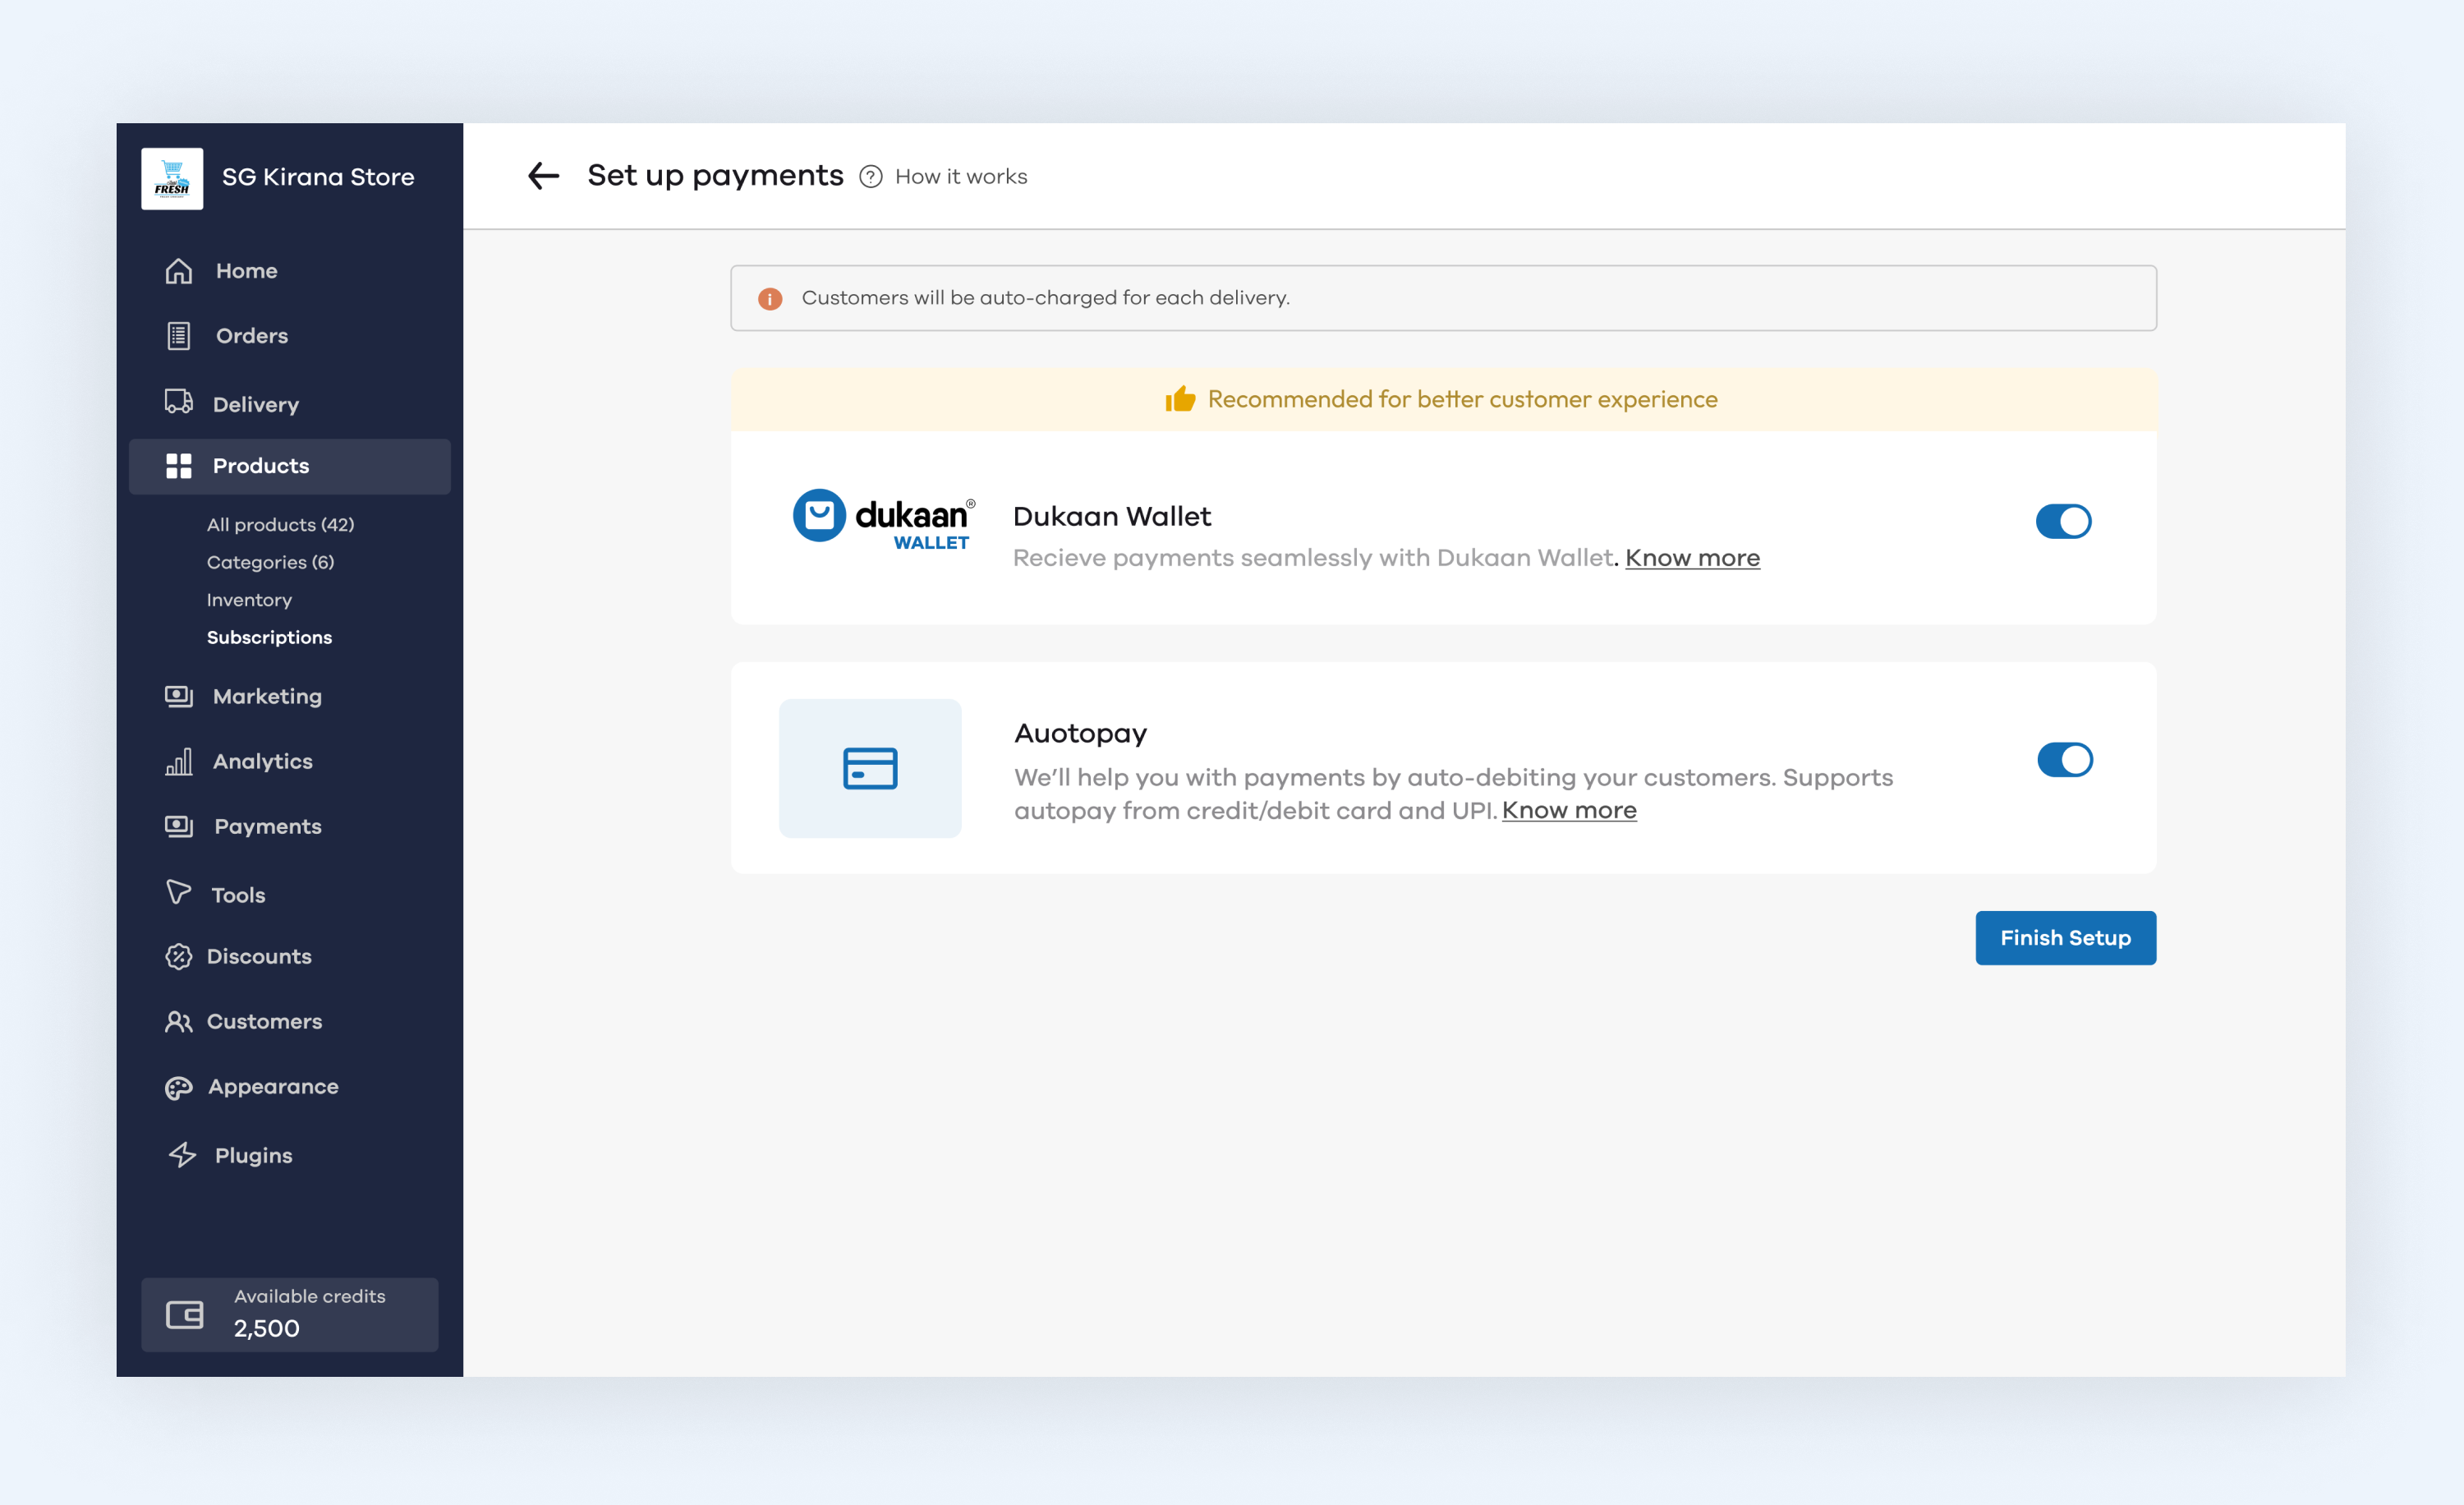2464x1505 pixels.
Task: Click the Available credits 2,500 value
Action: click(267, 1329)
